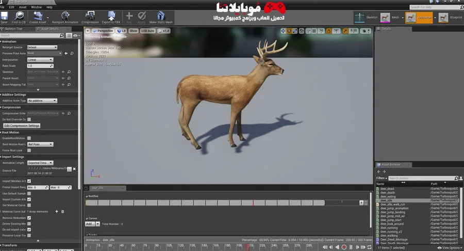The width and height of the screenshot is (464, 251).
Task: Open Additive Anim Type No additive dropdown
Action: (x=42, y=101)
